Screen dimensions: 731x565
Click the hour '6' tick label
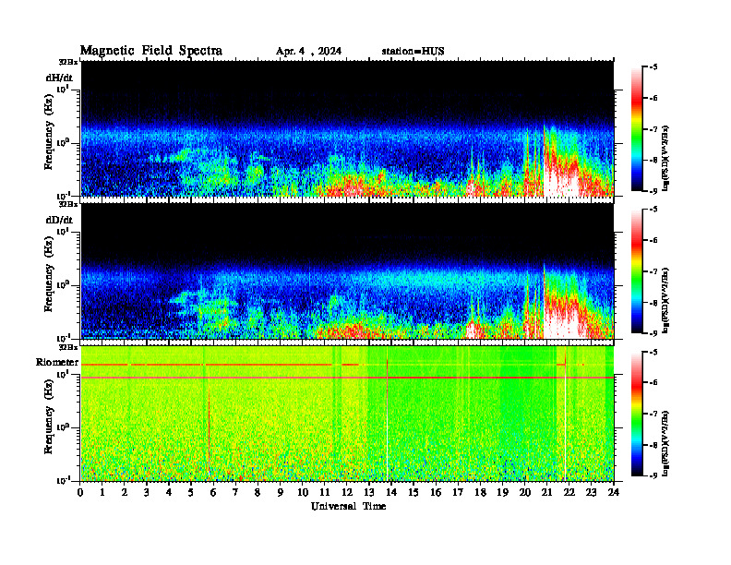[x=213, y=493]
